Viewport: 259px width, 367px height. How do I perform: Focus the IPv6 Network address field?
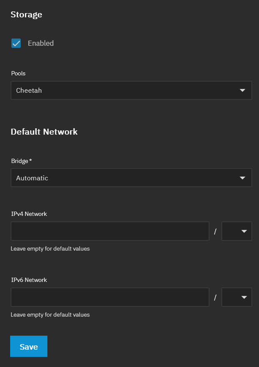[110, 297]
